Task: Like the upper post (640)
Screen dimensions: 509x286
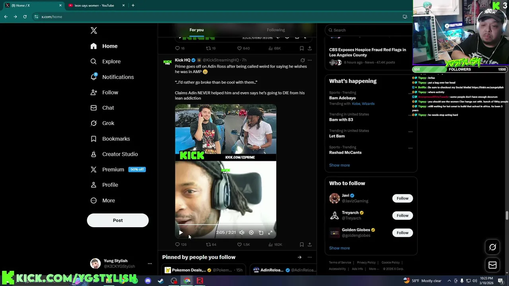Action: point(243,48)
